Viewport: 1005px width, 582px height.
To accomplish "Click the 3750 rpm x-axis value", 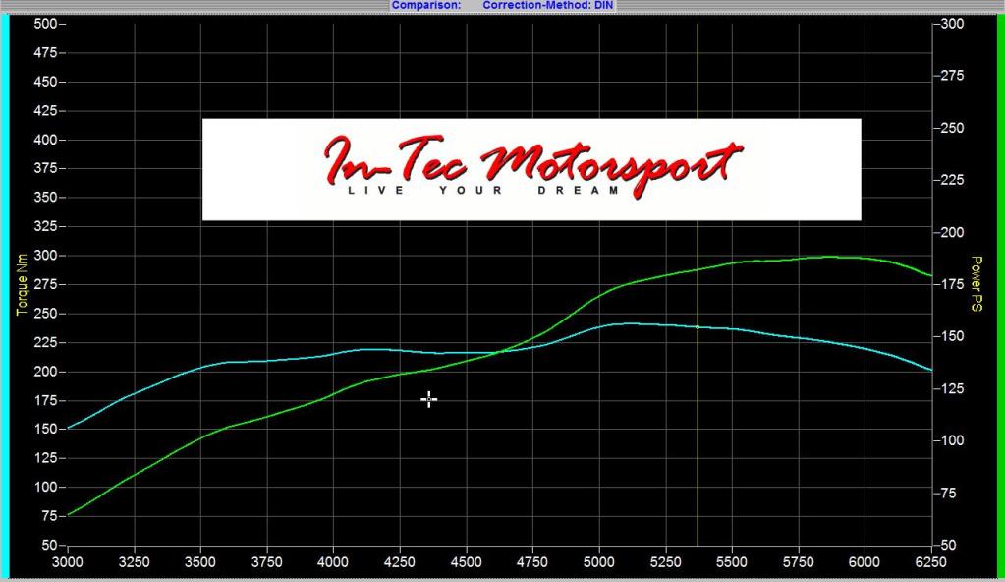I will pyautogui.click(x=266, y=562).
